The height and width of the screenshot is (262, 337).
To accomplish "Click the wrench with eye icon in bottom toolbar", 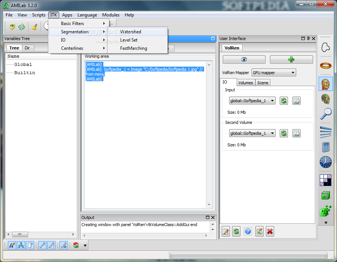I will point(64,245).
